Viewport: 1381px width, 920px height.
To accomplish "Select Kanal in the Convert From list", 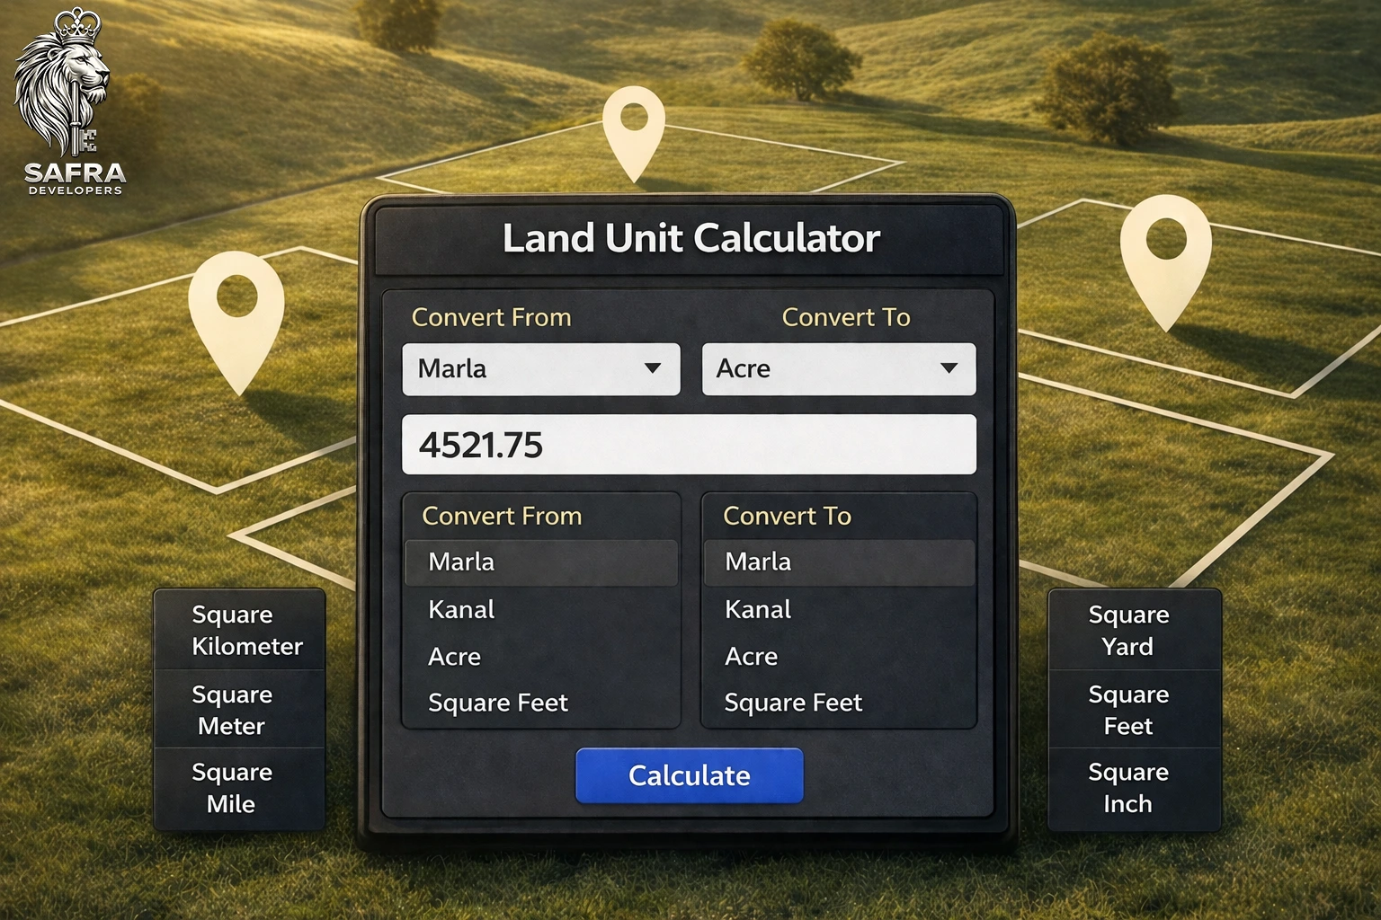I will [459, 609].
